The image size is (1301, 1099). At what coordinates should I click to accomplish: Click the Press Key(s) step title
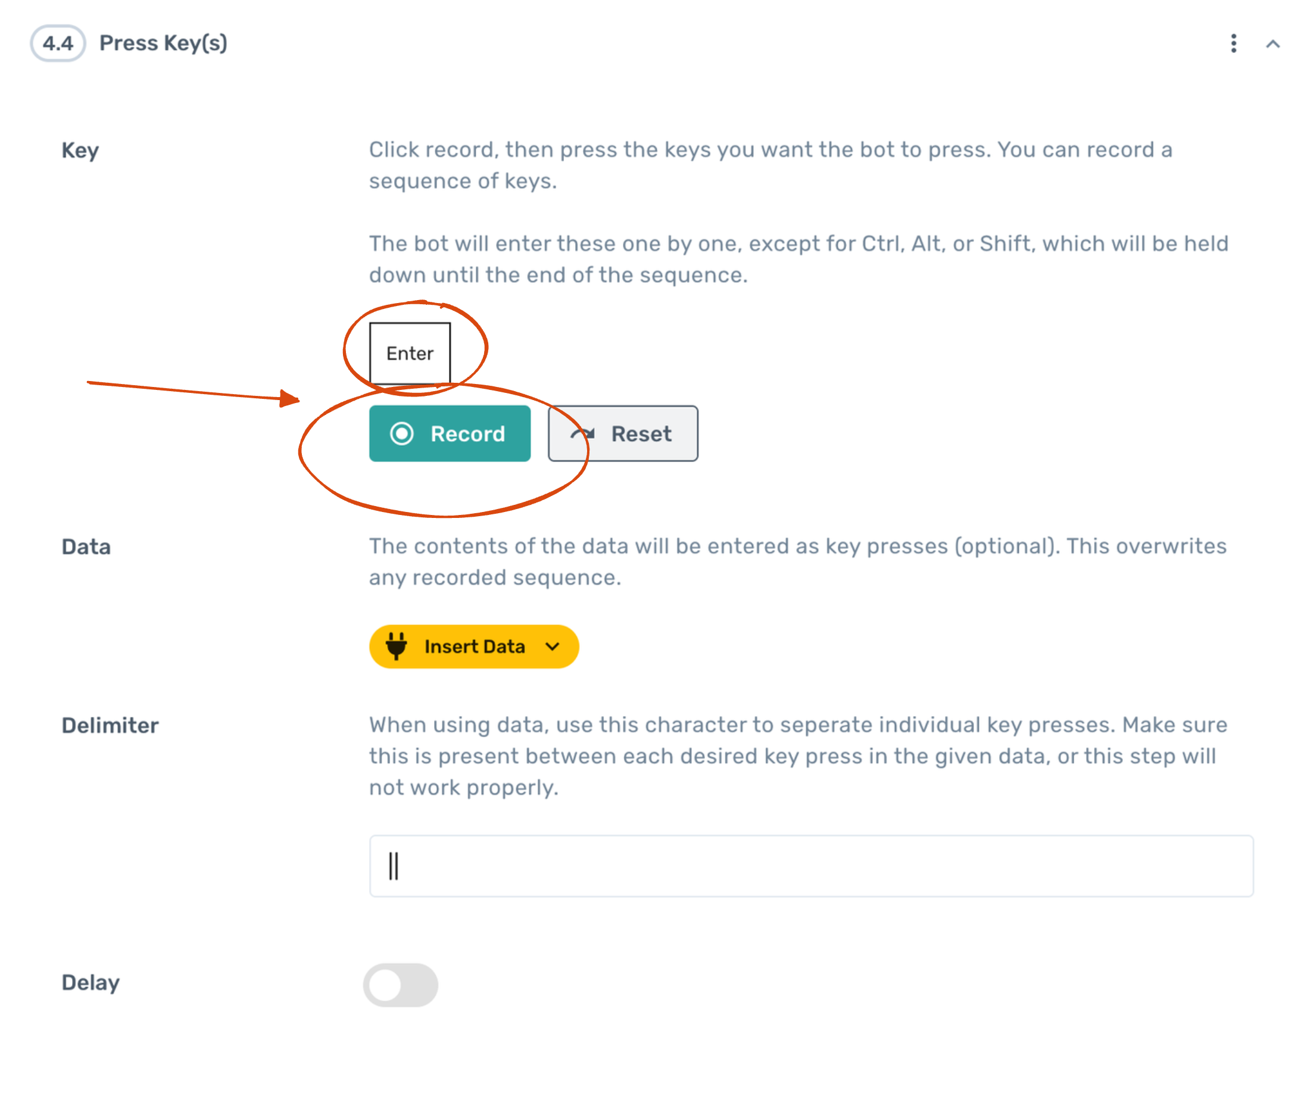(163, 43)
